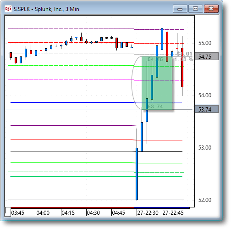
Task: Click the tall blue candle reaching 52.00
Action: pyautogui.click(x=137, y=174)
